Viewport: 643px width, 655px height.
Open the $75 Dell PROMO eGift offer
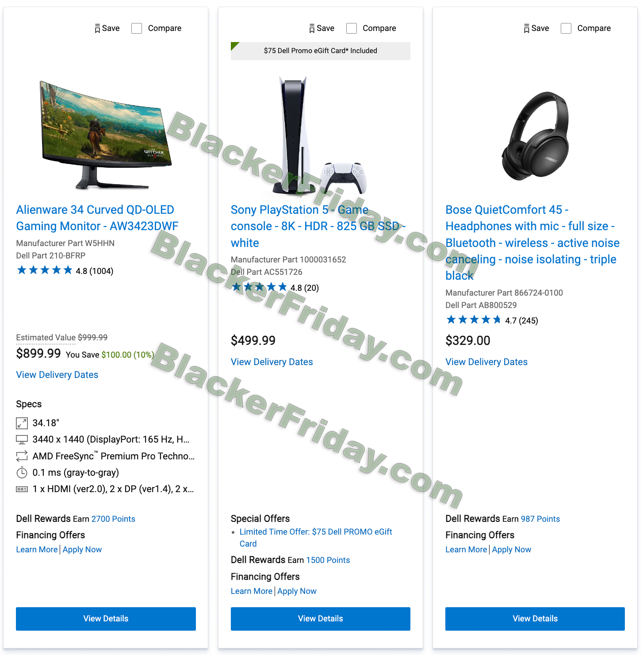316,538
